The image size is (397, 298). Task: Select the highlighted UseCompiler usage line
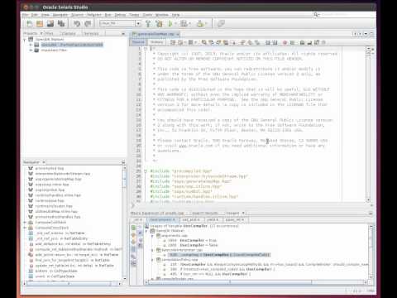tap(220, 255)
